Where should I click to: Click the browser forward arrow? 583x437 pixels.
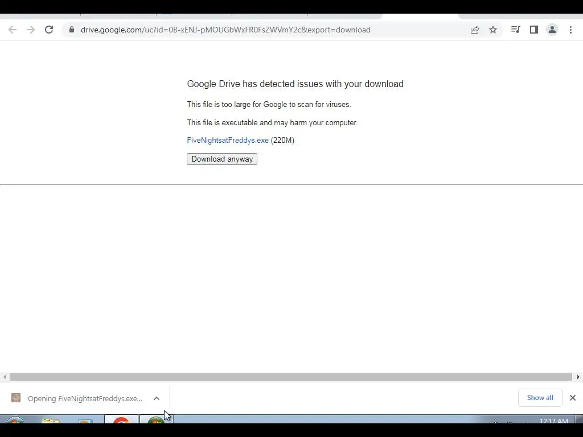click(x=31, y=30)
